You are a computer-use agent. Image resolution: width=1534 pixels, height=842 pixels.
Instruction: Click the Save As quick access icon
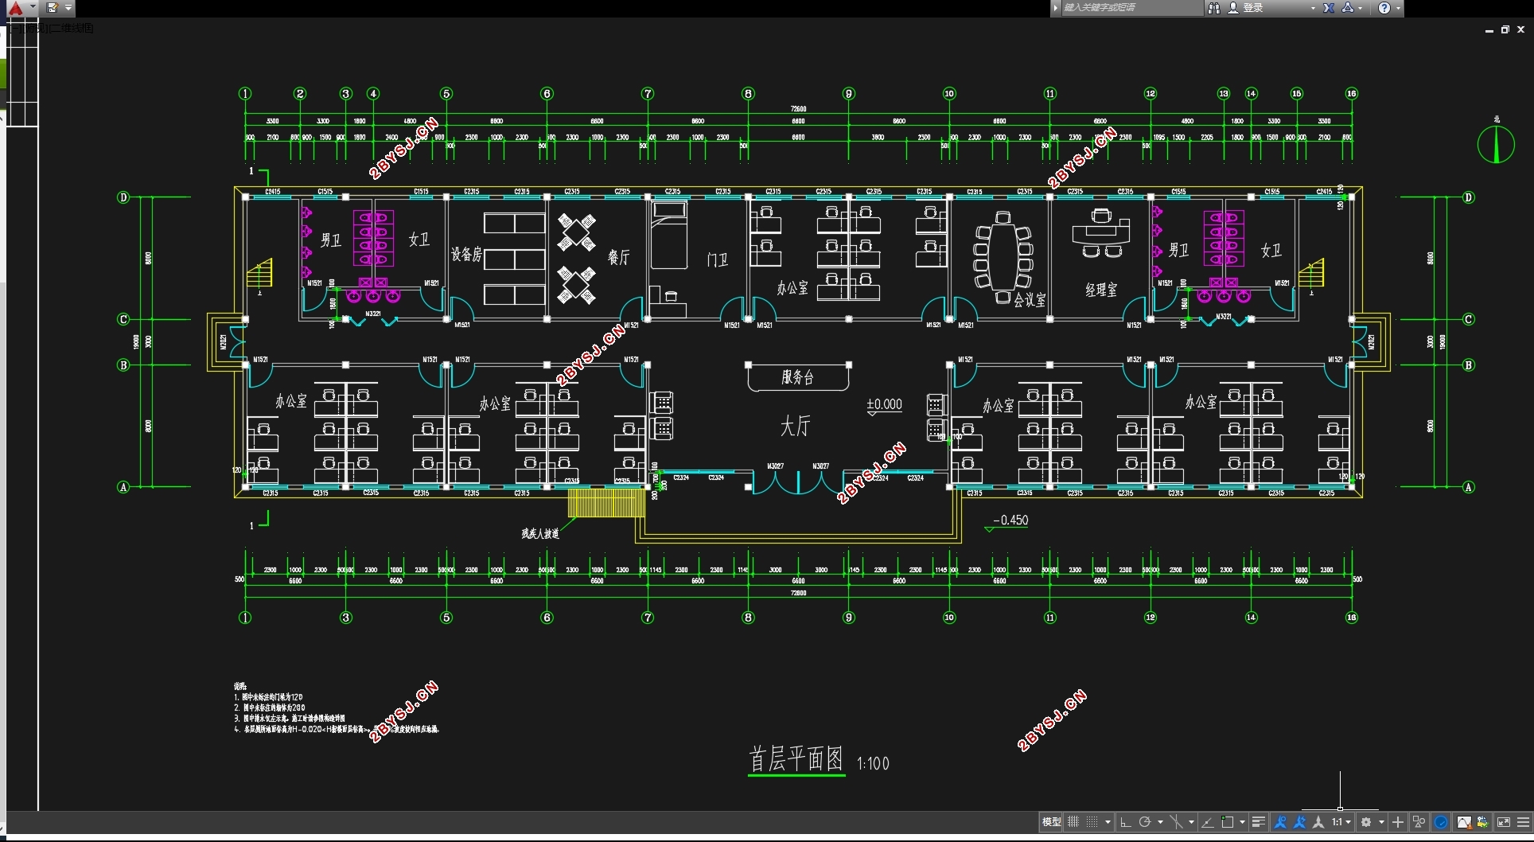53,8
